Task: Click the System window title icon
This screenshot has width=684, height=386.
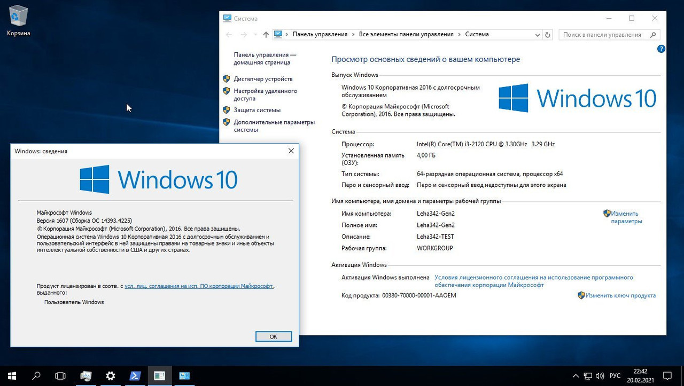Action: [228, 18]
